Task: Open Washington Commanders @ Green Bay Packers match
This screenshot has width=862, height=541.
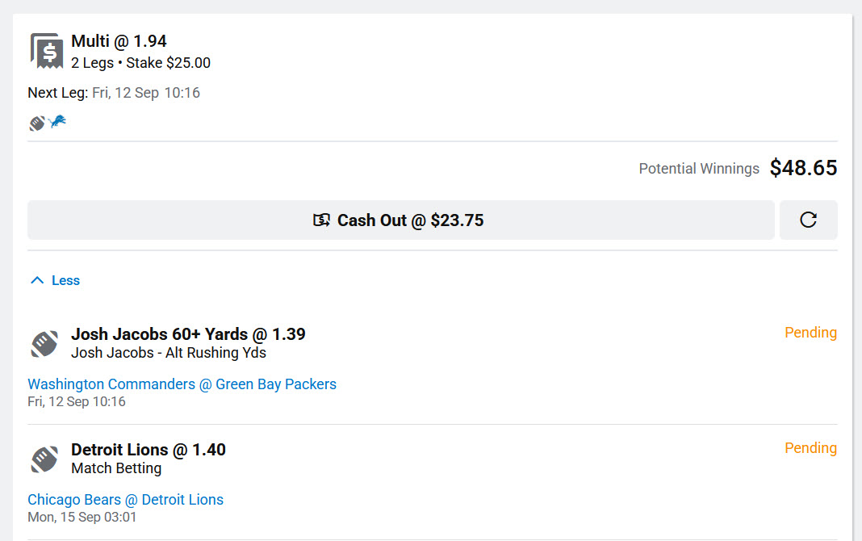Action: pyautogui.click(x=182, y=384)
